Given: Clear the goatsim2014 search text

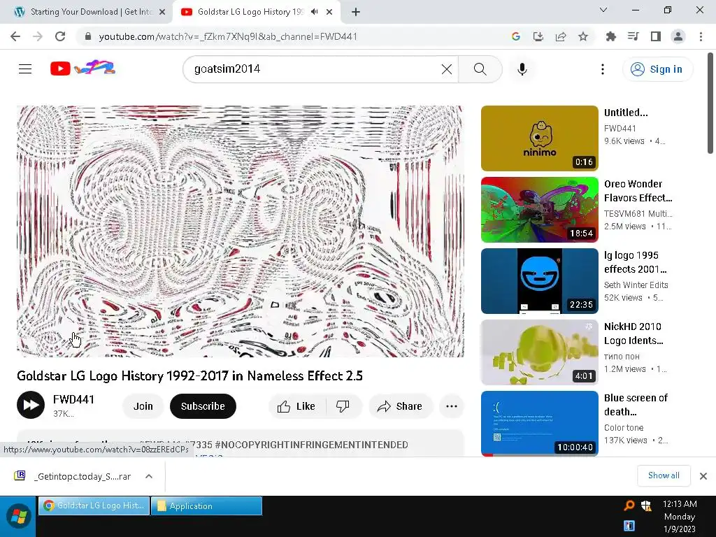Looking at the screenshot, I should coord(447,69).
